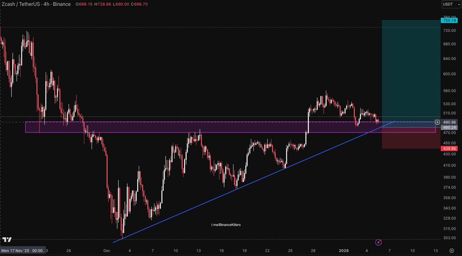
Task: Click the plus icon on price axis
Action: tap(437, 122)
